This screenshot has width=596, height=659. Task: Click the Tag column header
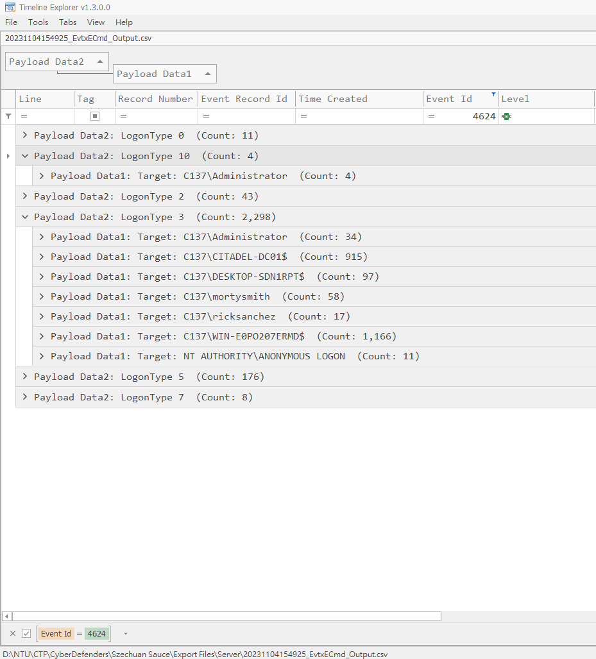click(x=94, y=99)
